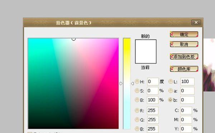Screen dimensions: 215x133
Task: Click the M magenta percent field
Action: (x=186, y=120)
